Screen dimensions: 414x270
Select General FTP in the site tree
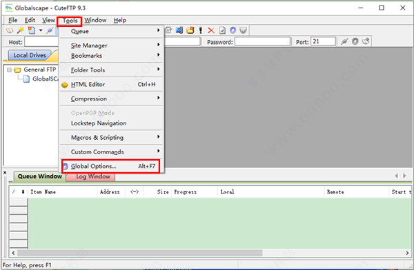40,70
